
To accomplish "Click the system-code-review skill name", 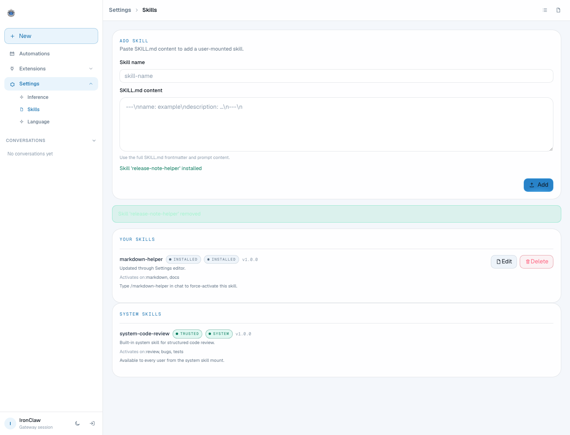I will click(144, 334).
